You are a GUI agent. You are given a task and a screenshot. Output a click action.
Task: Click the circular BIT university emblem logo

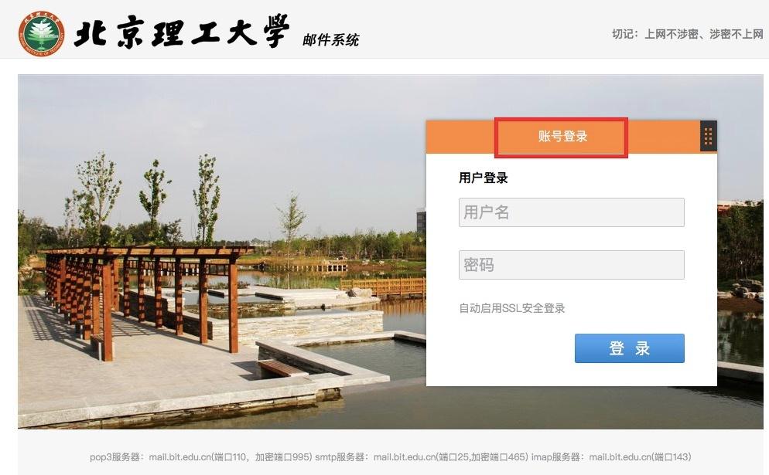pyautogui.click(x=42, y=34)
